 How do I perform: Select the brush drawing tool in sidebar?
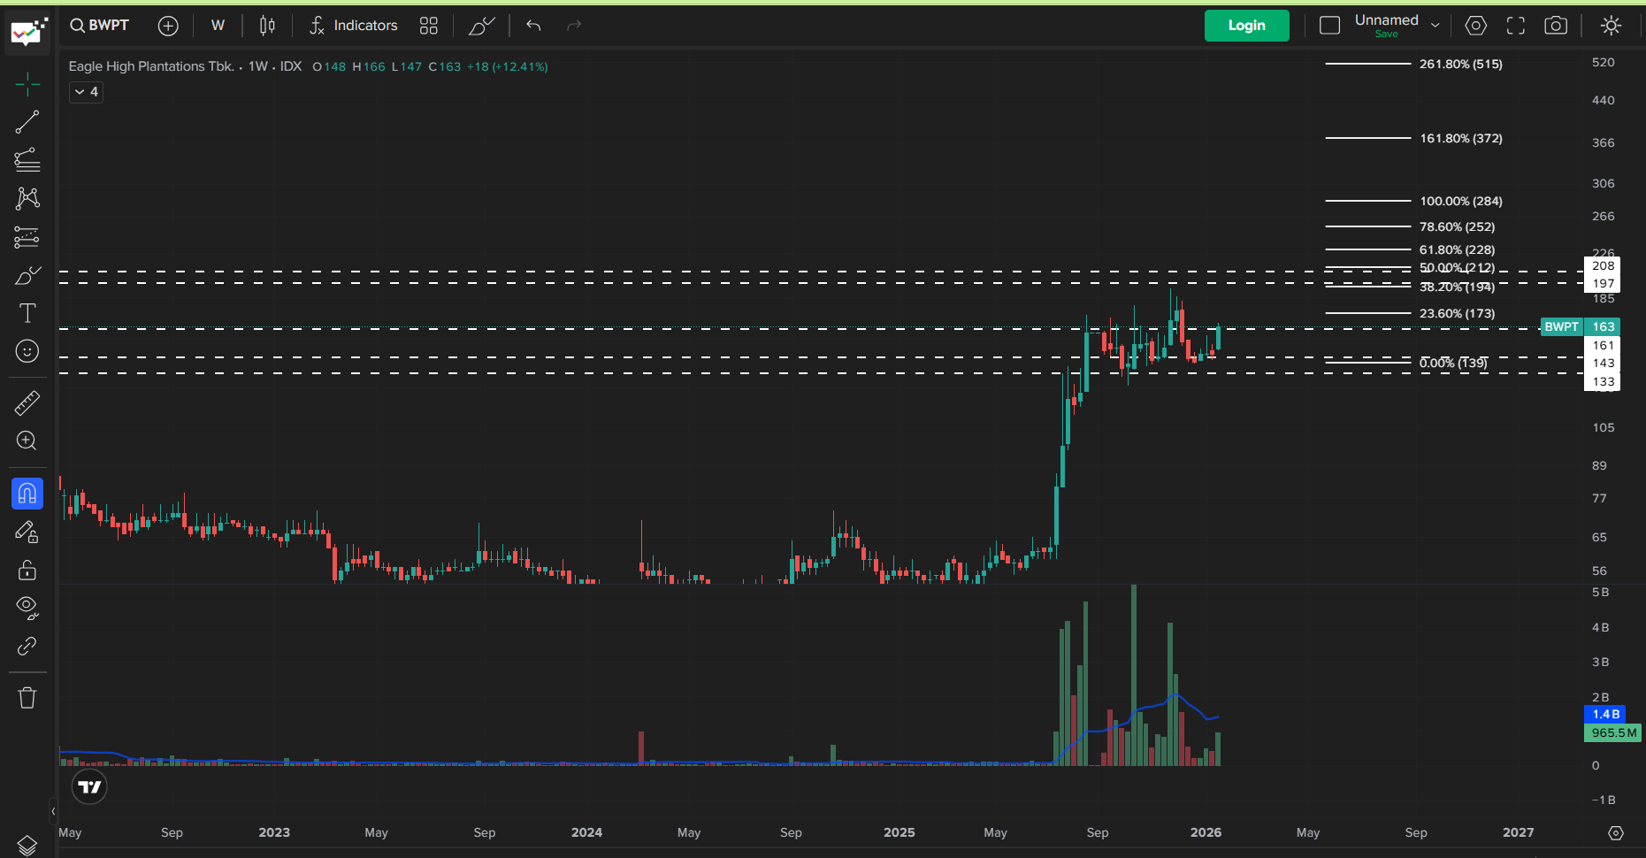[x=27, y=275]
